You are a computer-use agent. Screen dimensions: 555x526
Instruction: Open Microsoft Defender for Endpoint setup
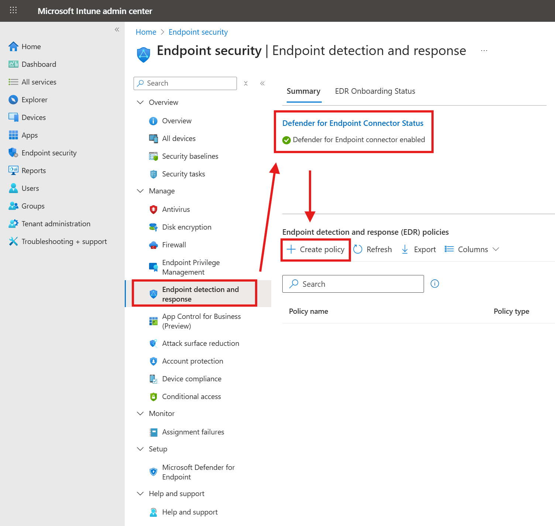(x=199, y=472)
